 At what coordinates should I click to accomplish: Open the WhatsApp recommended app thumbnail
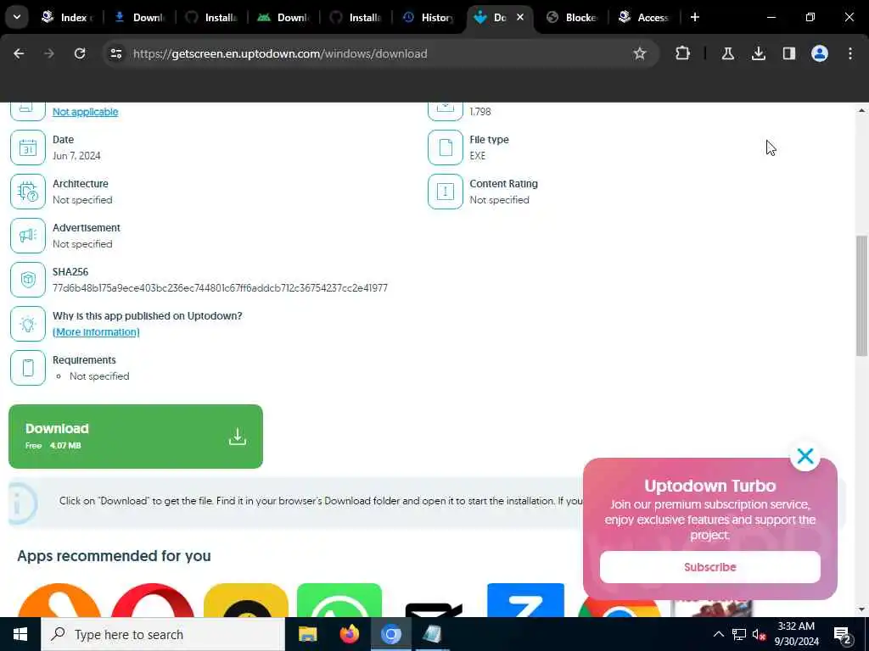click(x=339, y=601)
